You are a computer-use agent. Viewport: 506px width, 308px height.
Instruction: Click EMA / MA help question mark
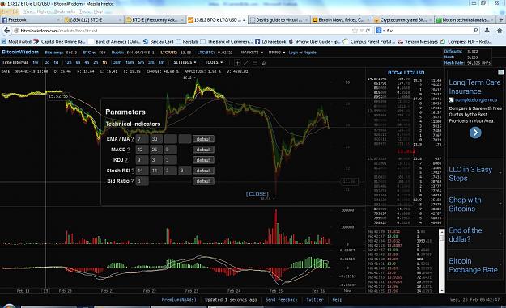[x=132, y=139]
